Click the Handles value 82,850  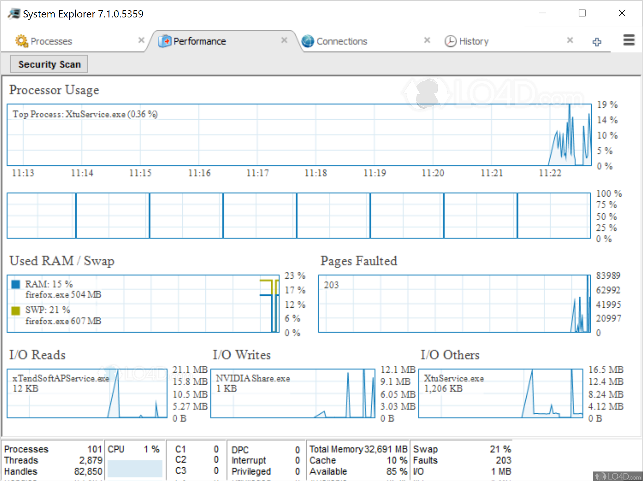coord(88,471)
